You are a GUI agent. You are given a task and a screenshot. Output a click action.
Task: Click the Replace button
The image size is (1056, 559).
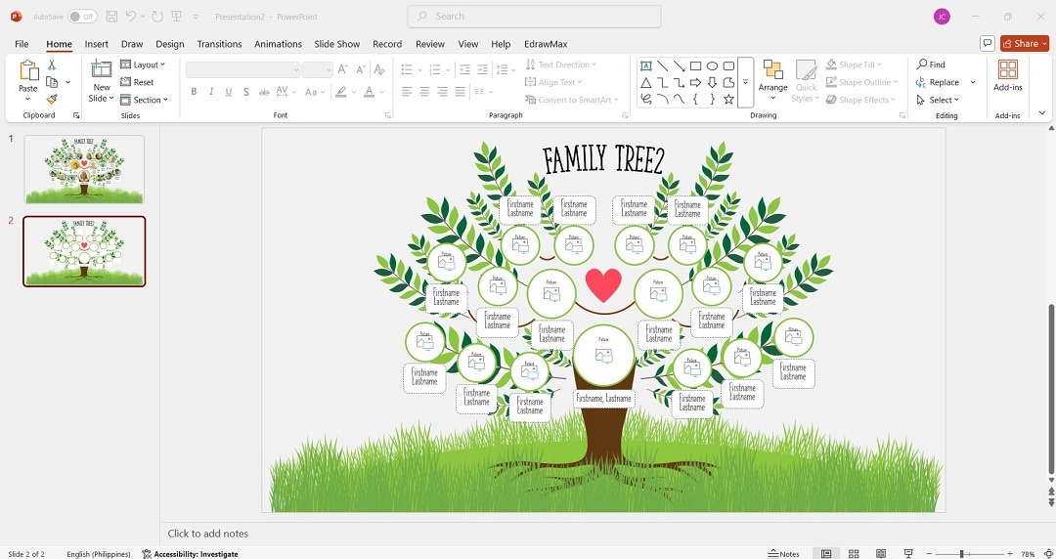click(938, 82)
